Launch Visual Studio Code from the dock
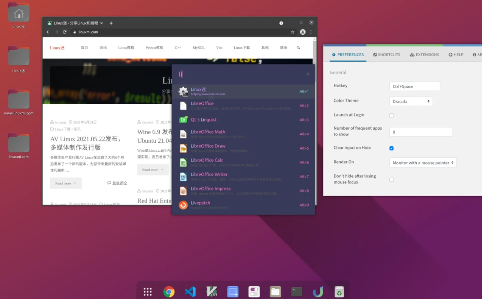 (190, 291)
